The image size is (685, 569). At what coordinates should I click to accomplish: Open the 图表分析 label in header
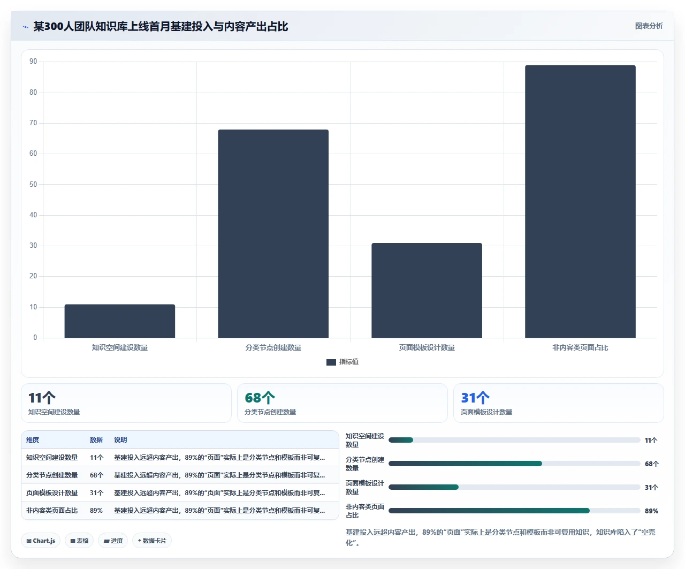coord(649,26)
